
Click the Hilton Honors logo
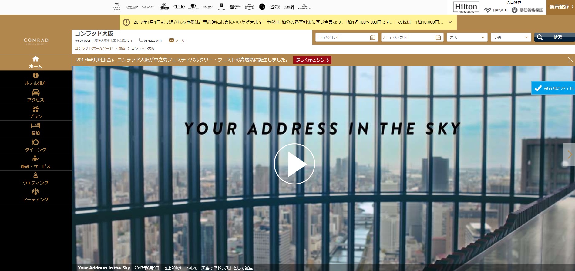point(466,7)
